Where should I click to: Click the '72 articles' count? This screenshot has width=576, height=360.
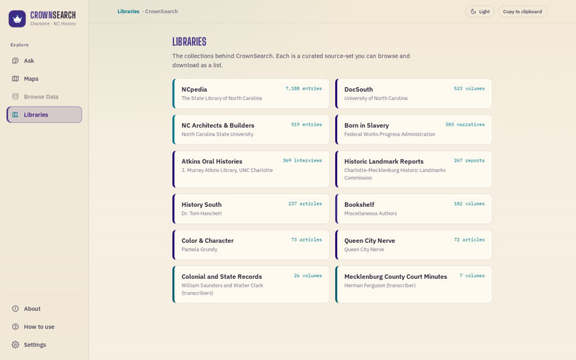(x=469, y=240)
